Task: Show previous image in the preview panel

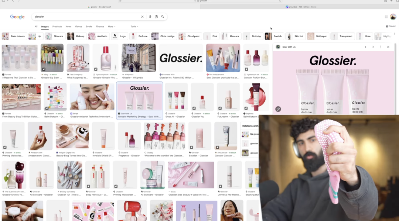Action: pyautogui.click(x=365, y=47)
